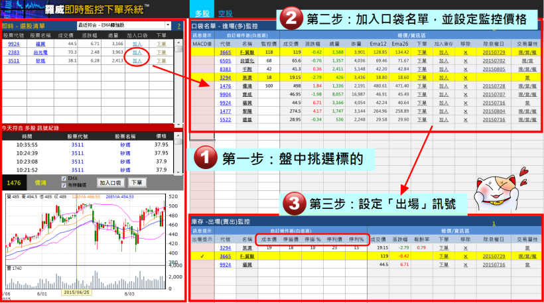Screen dimensions: 544x303
Task: Remove stock 3294 from the pocket list
Action: pyautogui.click(x=465, y=78)
